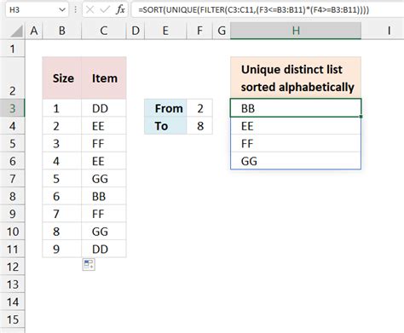Click the fill handle on cell H3
Viewport: 404px width, 333px height.
coord(361,117)
